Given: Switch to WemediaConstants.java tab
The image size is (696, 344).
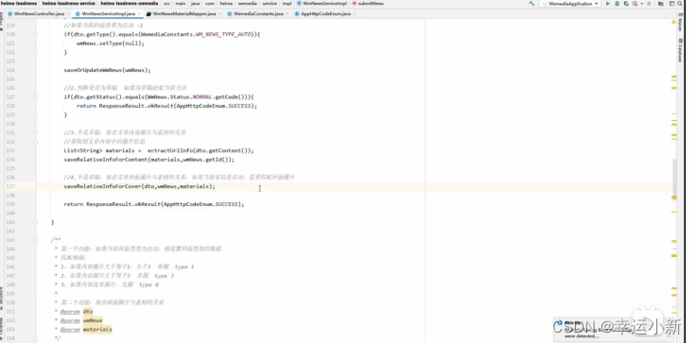Looking at the screenshot, I should click(258, 14).
